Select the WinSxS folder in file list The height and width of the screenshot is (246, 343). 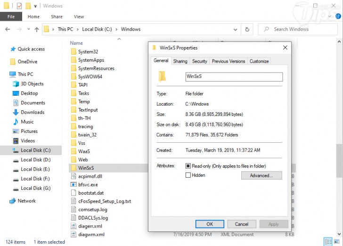[x=108, y=168]
